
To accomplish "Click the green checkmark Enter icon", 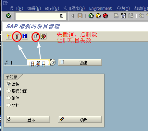I will [9, 16].
